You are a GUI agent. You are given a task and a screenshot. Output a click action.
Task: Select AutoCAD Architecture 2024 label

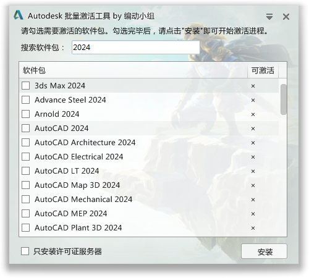tap(85, 142)
